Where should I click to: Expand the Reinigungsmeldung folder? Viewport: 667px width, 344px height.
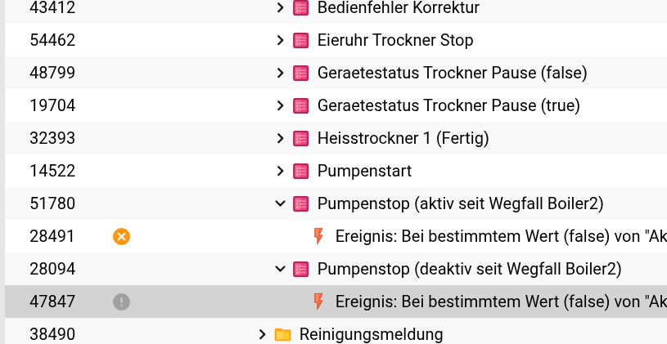262,335
